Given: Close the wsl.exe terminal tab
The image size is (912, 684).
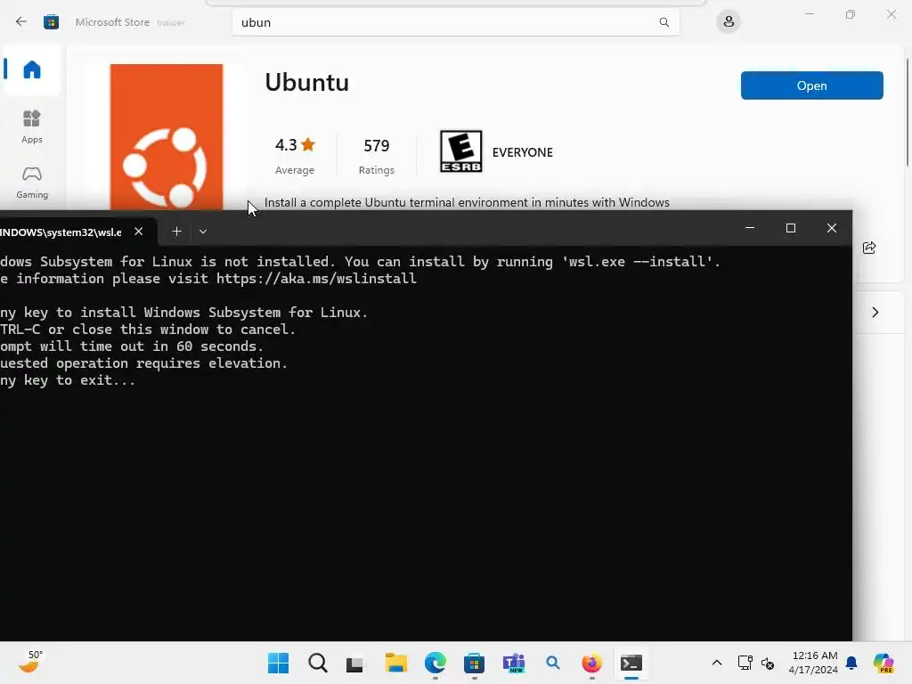Looking at the screenshot, I should pos(138,232).
